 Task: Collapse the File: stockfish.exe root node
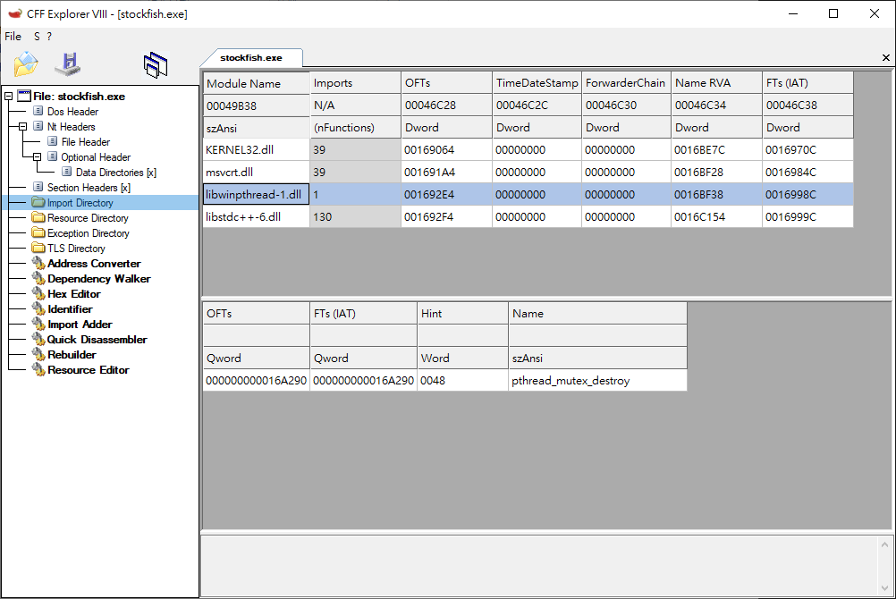pyautogui.click(x=9, y=97)
